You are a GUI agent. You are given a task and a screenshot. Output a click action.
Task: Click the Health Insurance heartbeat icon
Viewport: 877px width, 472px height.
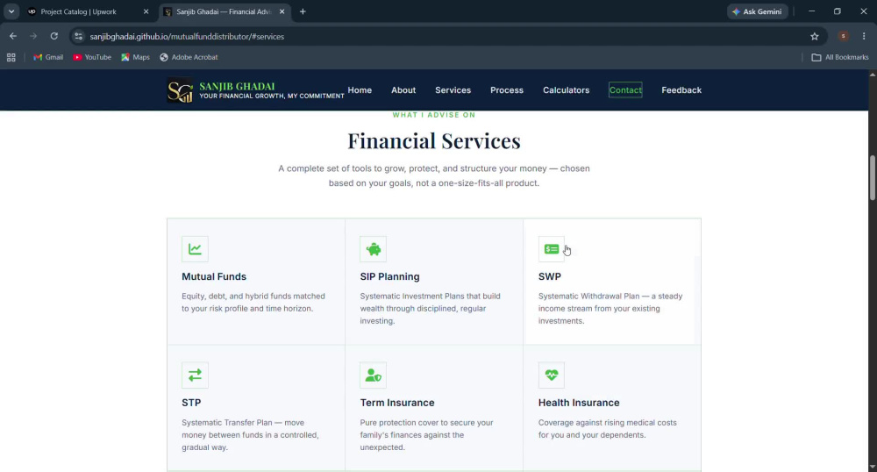point(552,375)
